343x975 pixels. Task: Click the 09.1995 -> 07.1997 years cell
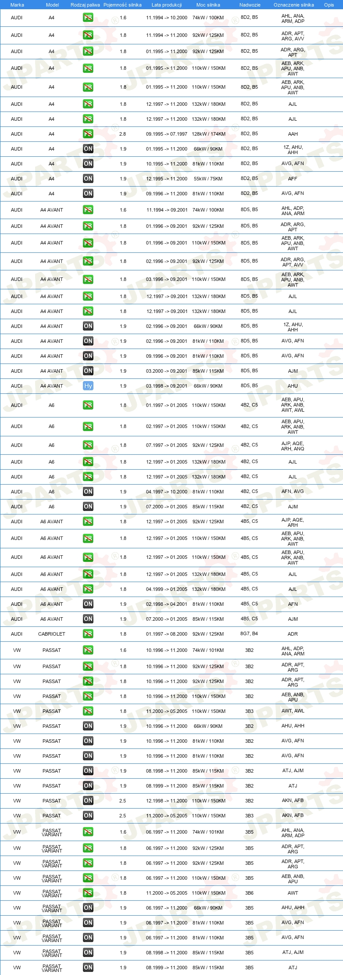point(167,134)
